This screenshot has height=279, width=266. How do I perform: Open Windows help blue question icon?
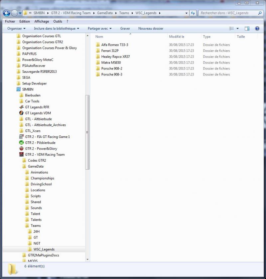(x=257, y=29)
